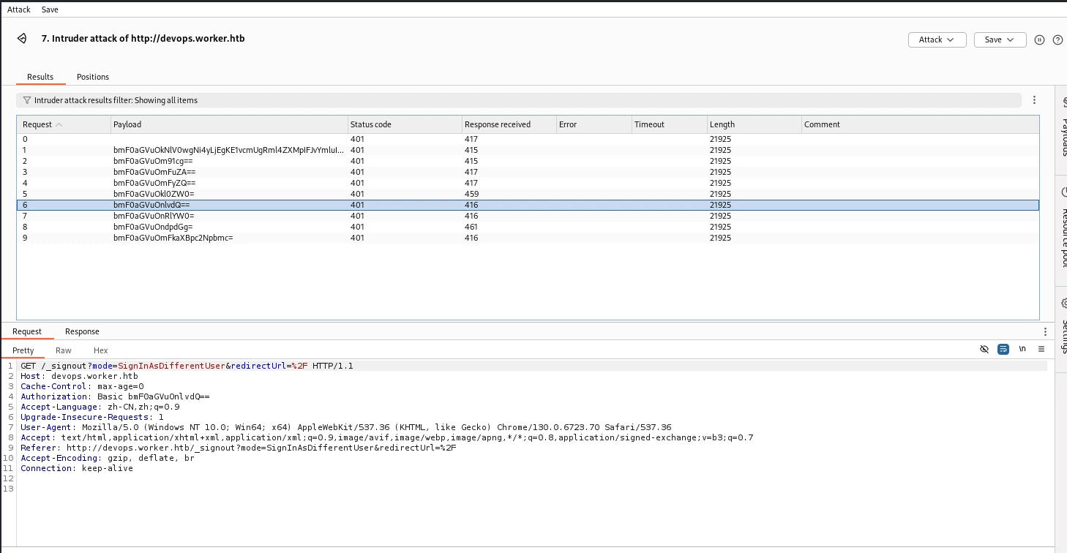
Task: Open the help icon in the top right
Action: click(x=1057, y=40)
